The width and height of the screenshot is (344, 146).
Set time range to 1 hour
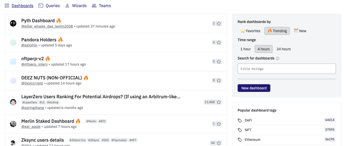[x=245, y=49]
